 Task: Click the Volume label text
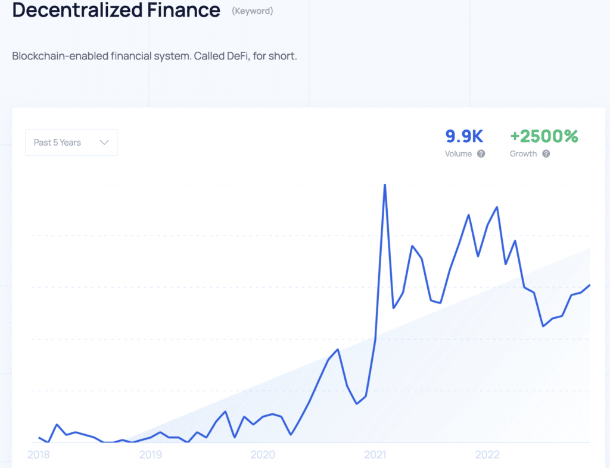coord(458,153)
